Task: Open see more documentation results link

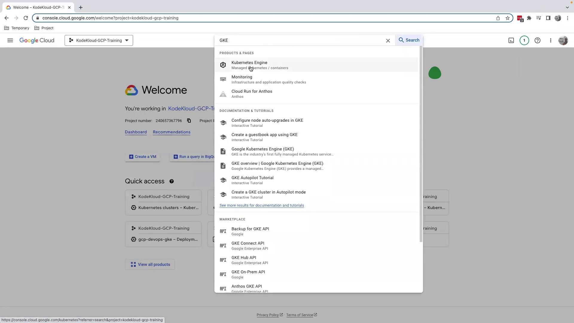Action: [262, 205]
